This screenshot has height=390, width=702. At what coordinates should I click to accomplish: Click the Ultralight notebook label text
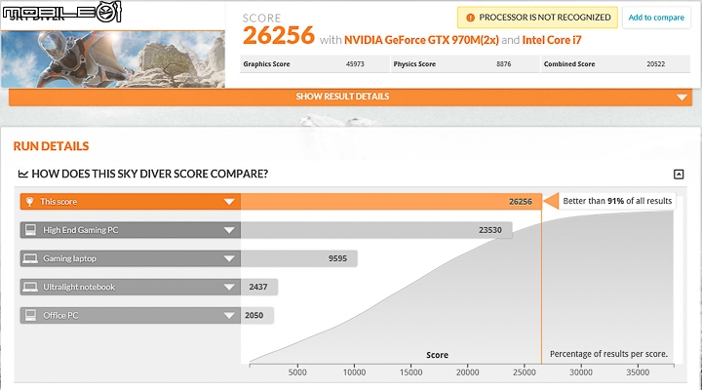[x=79, y=287]
